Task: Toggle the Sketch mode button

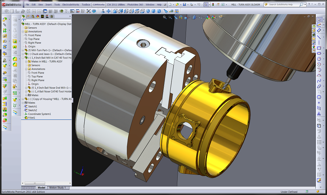Action: coord(319,25)
